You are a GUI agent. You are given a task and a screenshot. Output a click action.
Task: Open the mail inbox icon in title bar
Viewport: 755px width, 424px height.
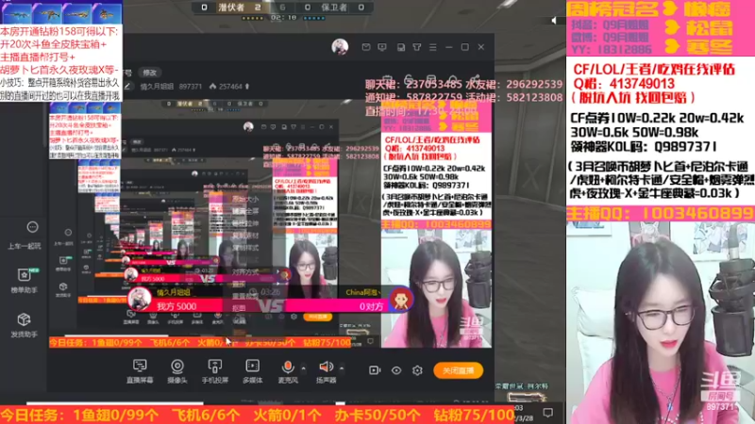coord(366,47)
